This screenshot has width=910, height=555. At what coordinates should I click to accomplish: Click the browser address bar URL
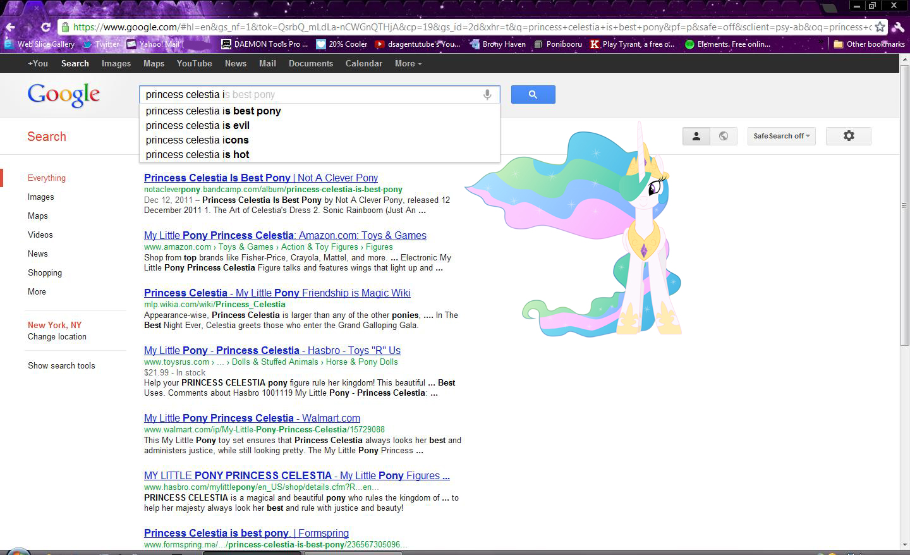click(x=472, y=27)
